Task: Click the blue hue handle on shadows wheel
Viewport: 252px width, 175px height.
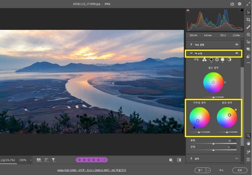Action: point(194,127)
